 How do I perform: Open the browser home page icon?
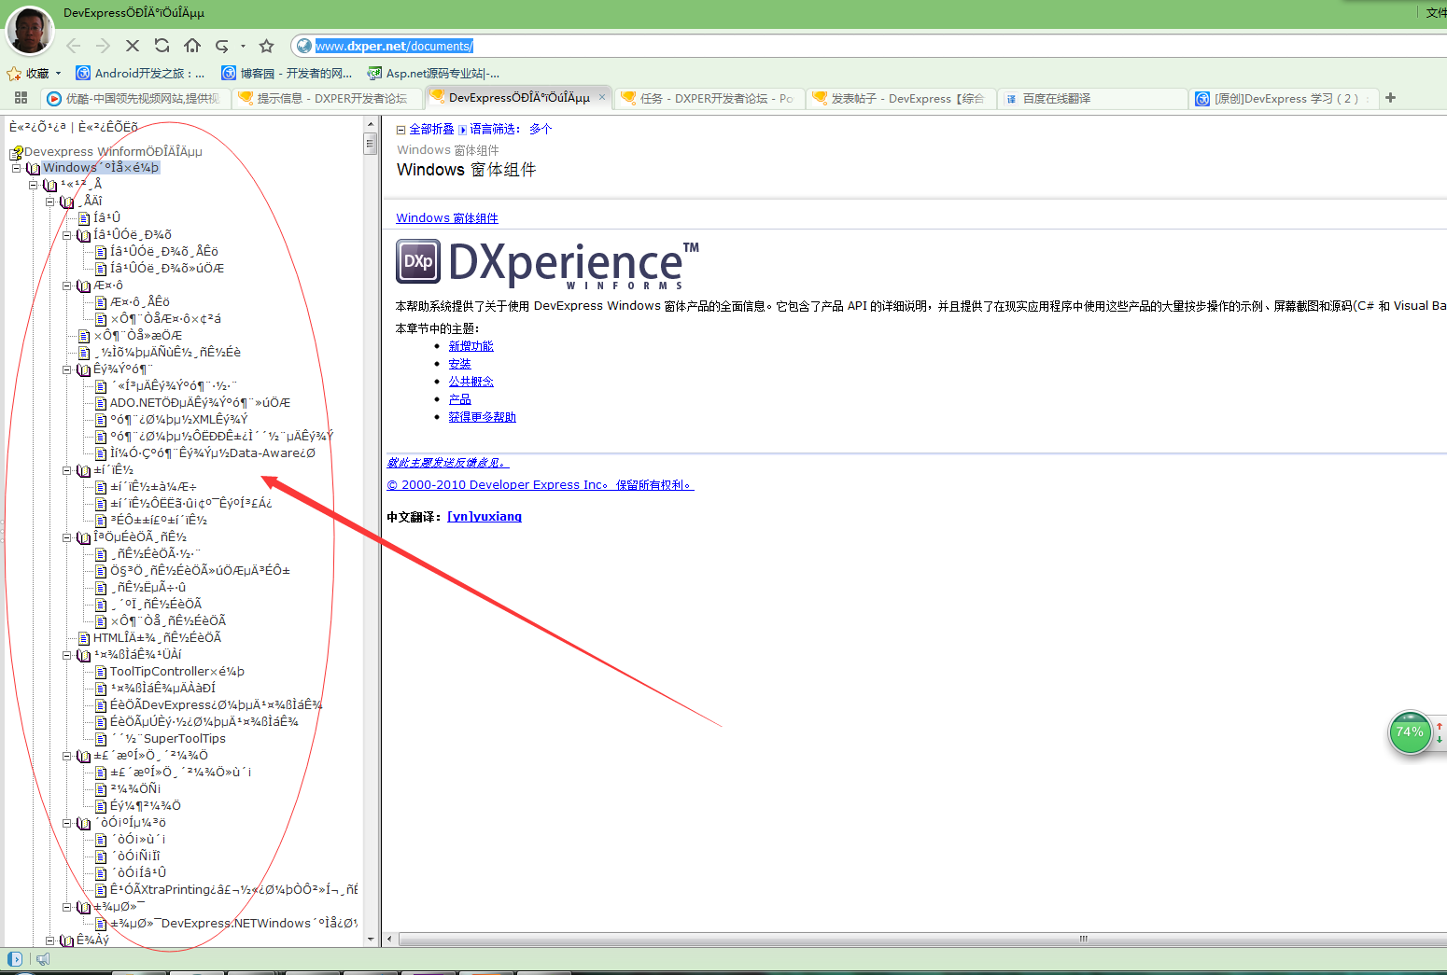[x=192, y=46]
